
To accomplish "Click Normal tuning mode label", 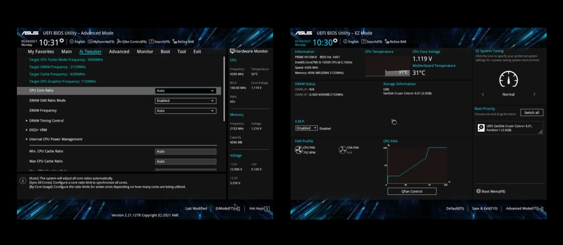I will click(x=508, y=95).
